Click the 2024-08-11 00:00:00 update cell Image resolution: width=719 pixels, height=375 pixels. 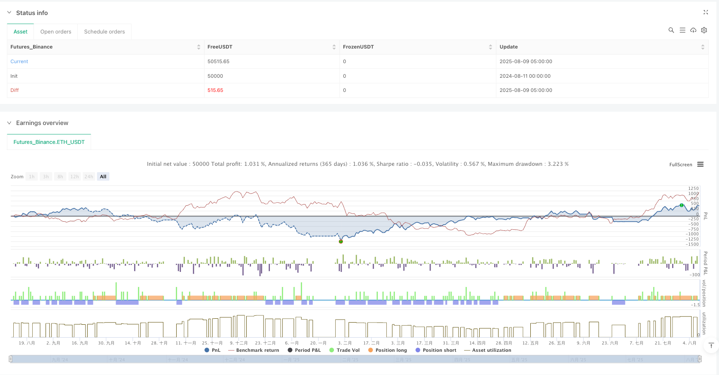pyautogui.click(x=525, y=76)
